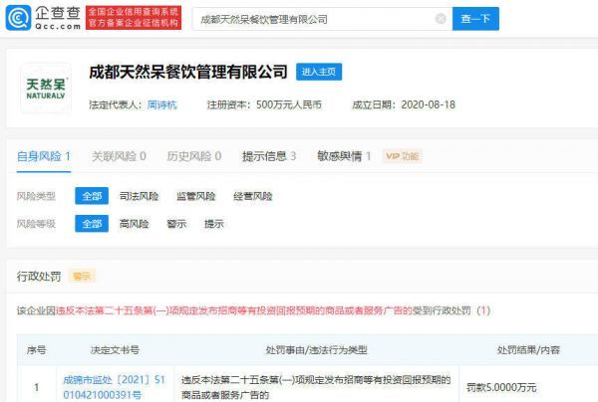Switch to the 关联风险 tab

coord(119,156)
